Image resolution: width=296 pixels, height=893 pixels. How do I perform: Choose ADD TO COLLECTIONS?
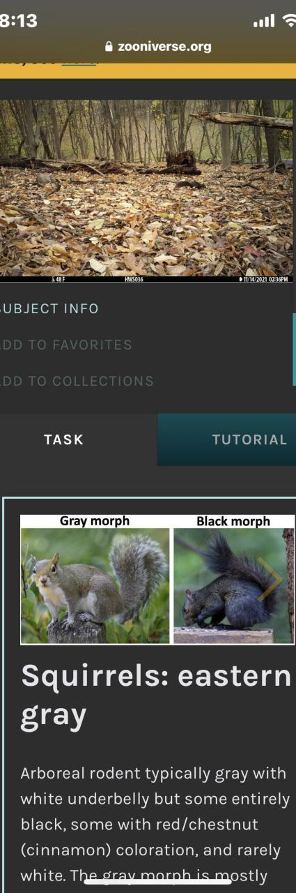pos(77,382)
